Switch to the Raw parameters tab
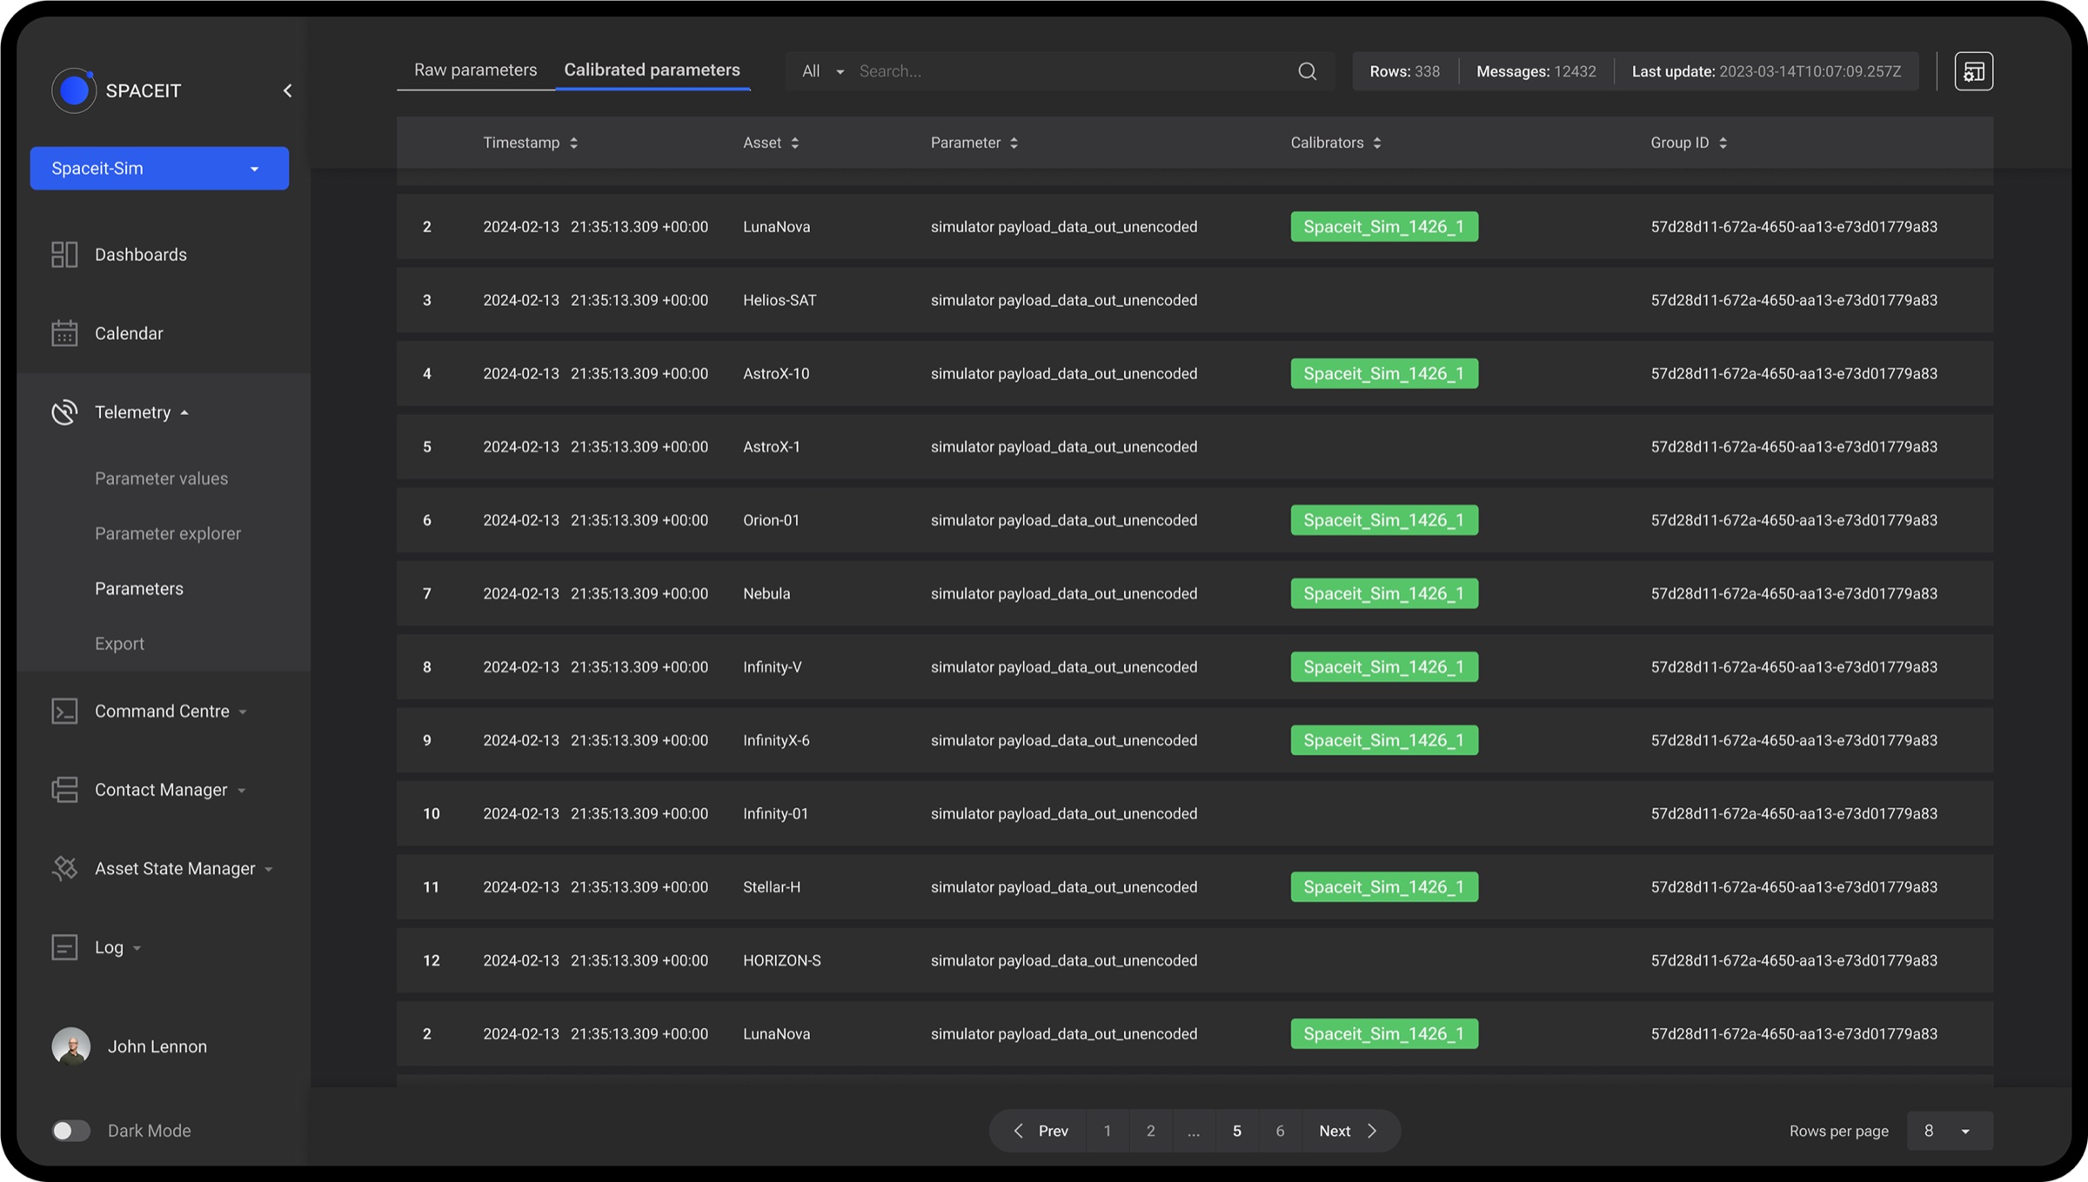The height and width of the screenshot is (1182, 2088). pyautogui.click(x=475, y=70)
